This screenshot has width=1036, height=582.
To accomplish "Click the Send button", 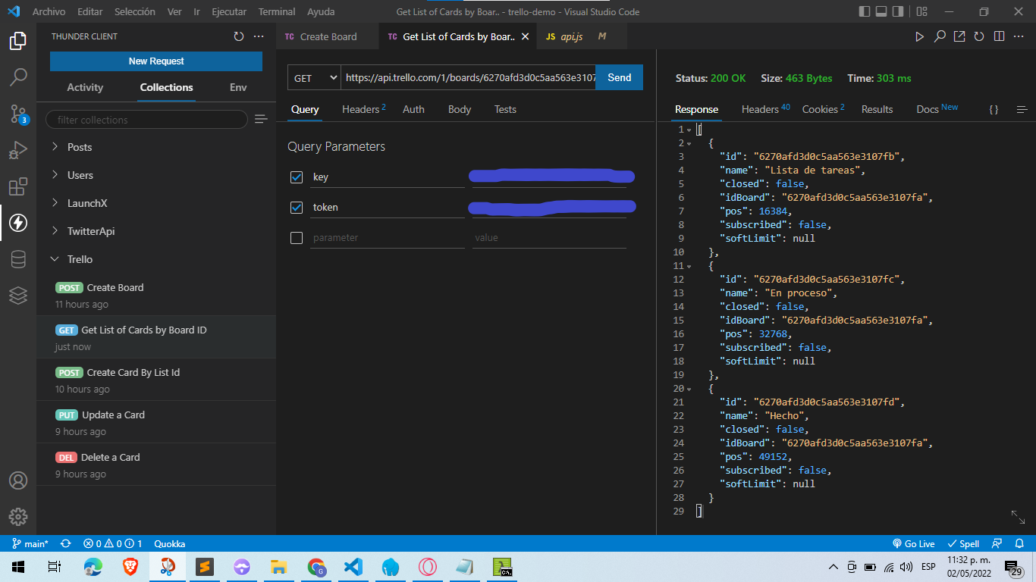I will coord(619,78).
